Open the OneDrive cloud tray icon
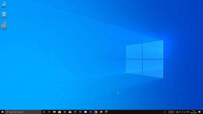 click(x=177, y=112)
